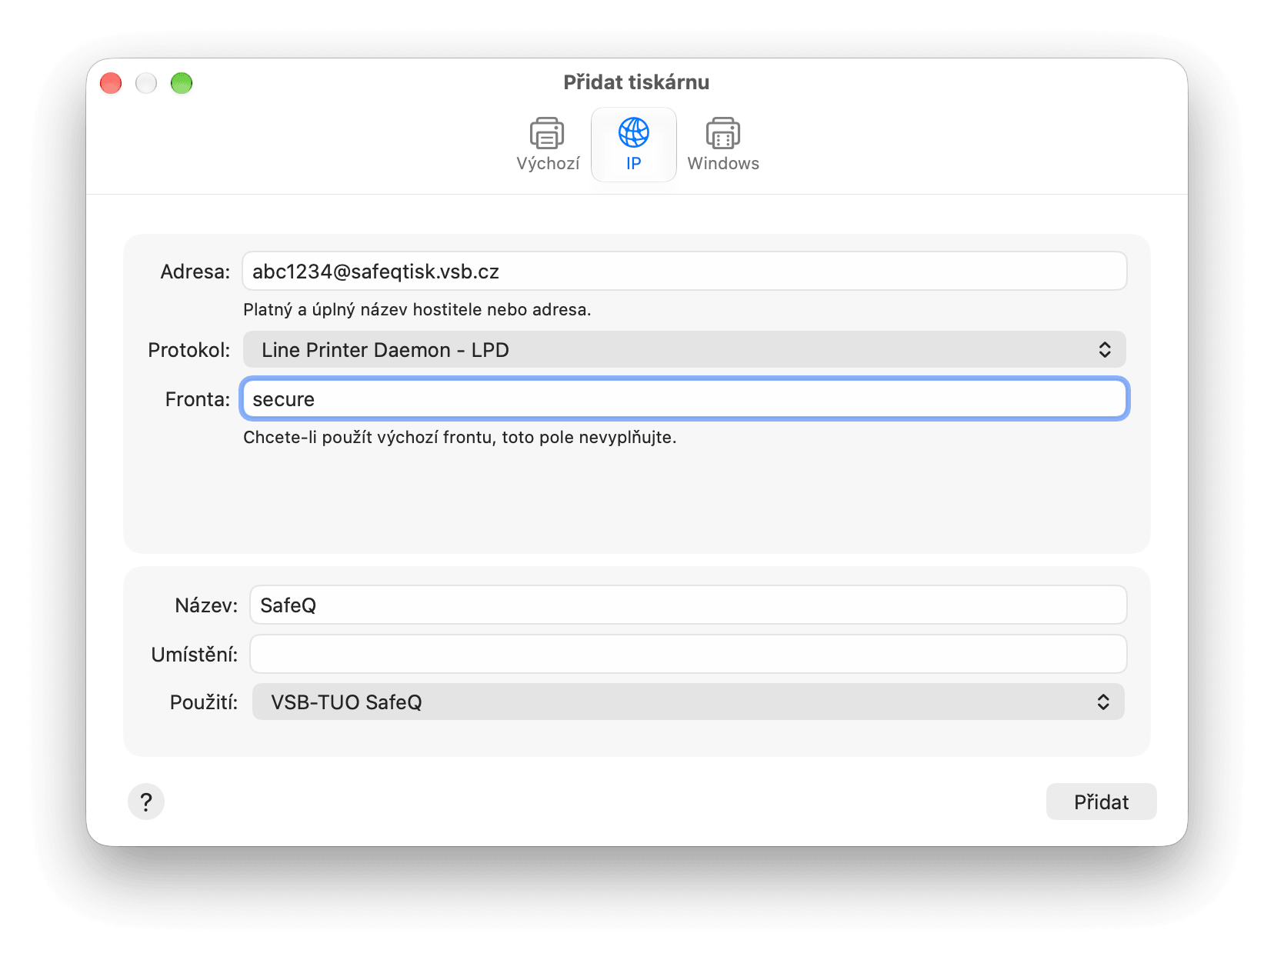Click the Přidat button
This screenshot has height=960, width=1274.
coord(1101,802)
